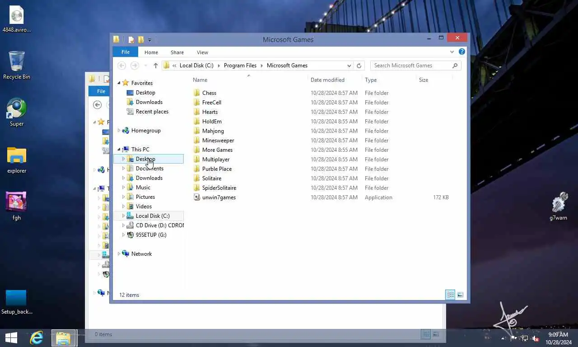Open File tab in the background Explorer window

click(101, 91)
